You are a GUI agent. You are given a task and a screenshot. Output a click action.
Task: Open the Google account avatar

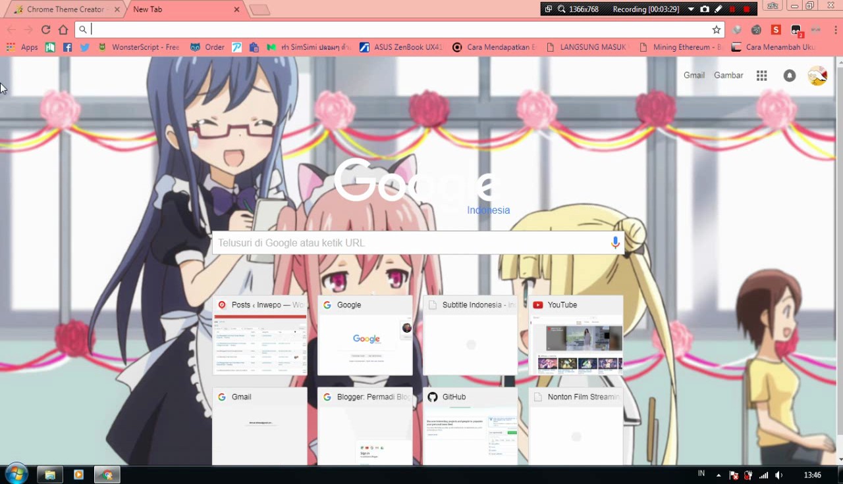point(817,76)
